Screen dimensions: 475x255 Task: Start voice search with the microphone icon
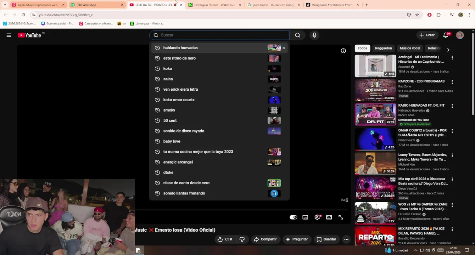(314, 35)
